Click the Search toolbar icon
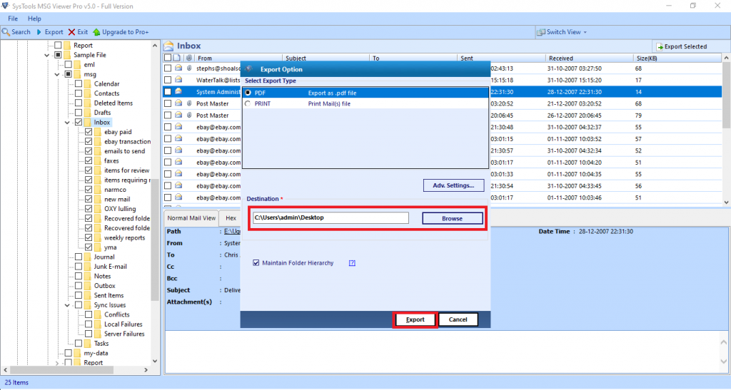Screen dimensions: 731x390 click(6, 32)
